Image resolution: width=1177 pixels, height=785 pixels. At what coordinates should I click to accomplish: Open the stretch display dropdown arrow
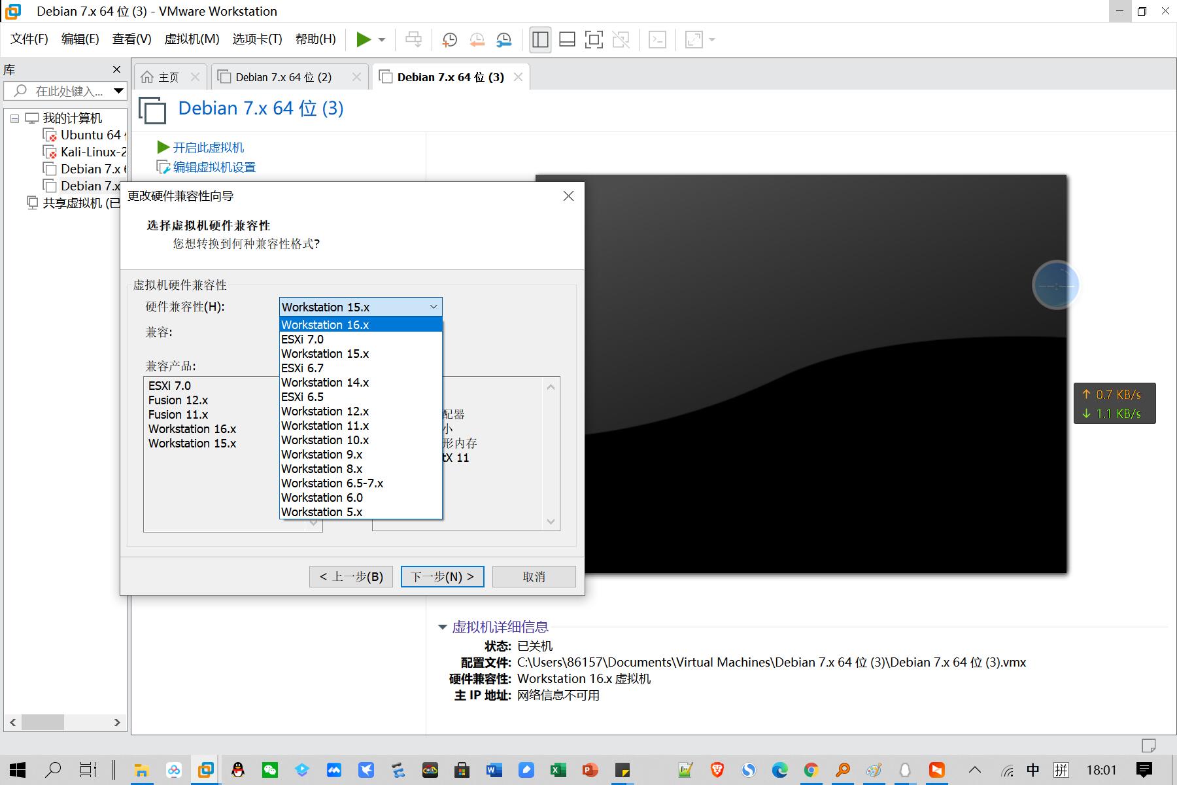(712, 40)
